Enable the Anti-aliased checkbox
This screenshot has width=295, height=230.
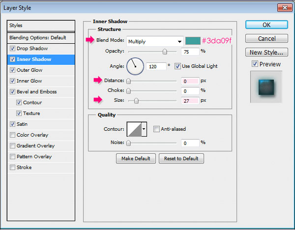156,129
